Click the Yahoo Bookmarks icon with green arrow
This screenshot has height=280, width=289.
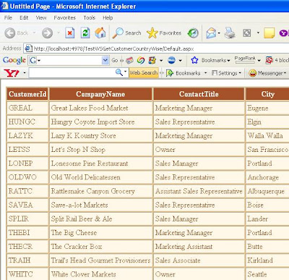click(x=170, y=73)
